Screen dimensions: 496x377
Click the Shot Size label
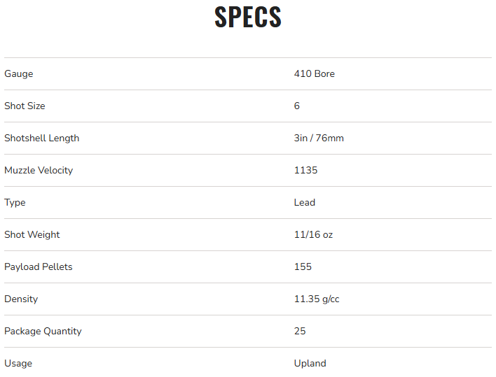[x=25, y=106]
